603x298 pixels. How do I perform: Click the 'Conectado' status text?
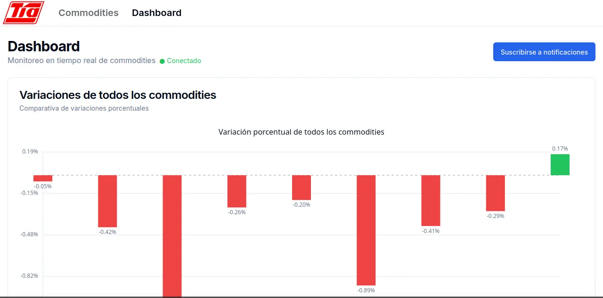(184, 61)
